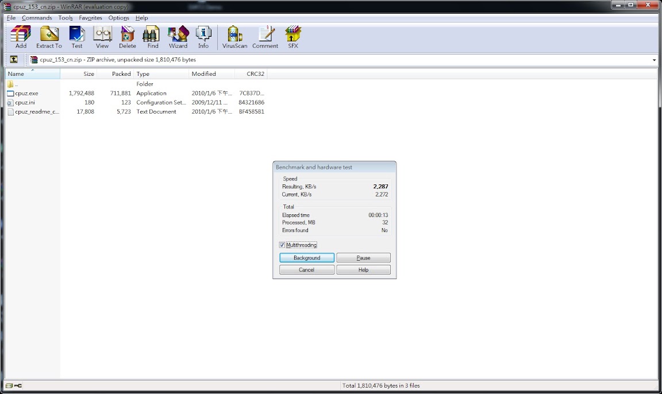
Task: Click packed value 5,723
Action: pos(124,112)
